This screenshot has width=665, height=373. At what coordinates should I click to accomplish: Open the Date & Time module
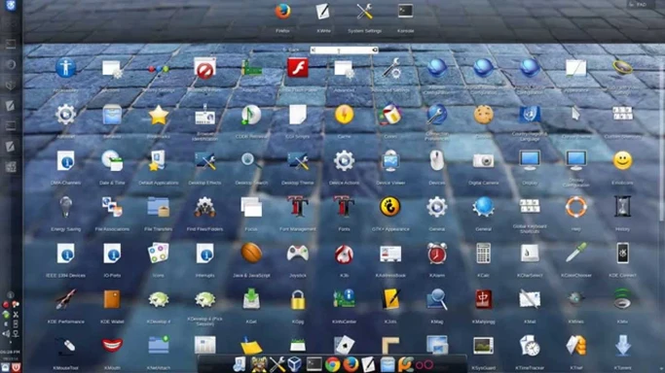pyautogui.click(x=112, y=161)
